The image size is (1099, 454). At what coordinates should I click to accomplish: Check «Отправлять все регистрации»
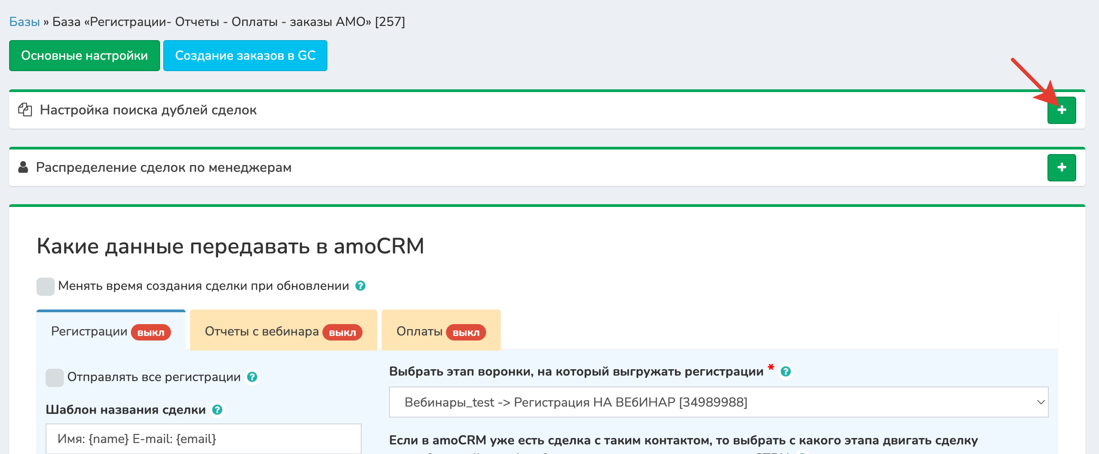pyautogui.click(x=54, y=377)
